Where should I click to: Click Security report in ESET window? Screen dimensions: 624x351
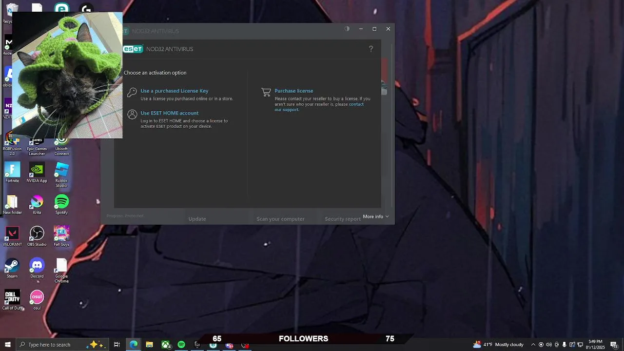(343, 219)
